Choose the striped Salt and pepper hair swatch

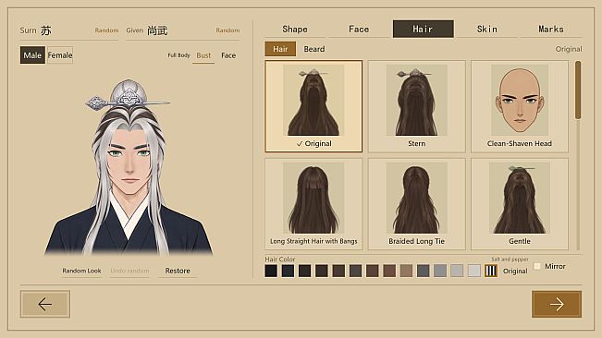coord(491,271)
